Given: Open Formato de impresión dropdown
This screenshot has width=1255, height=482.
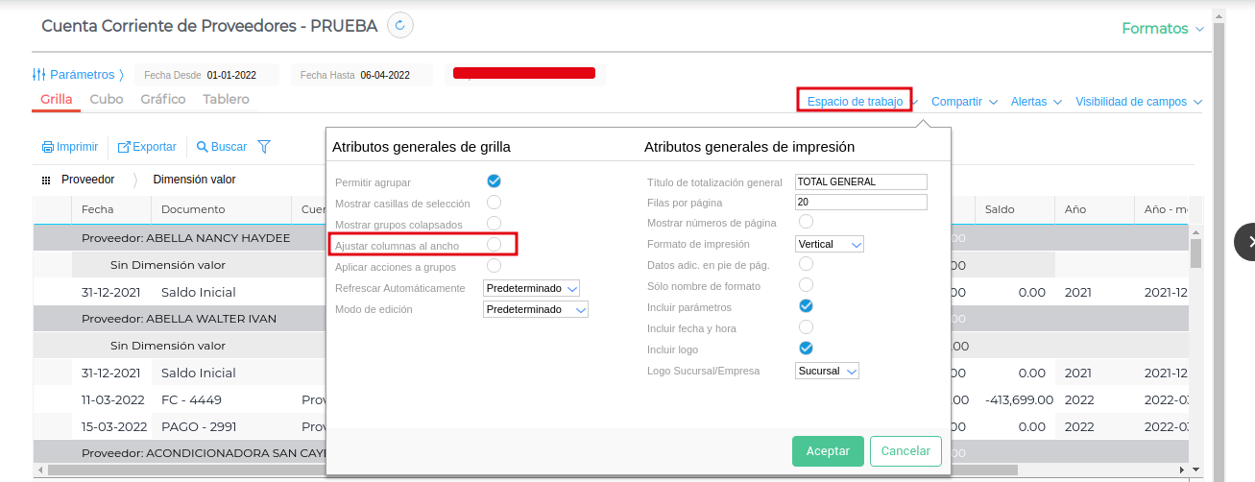Looking at the screenshot, I should 830,244.
